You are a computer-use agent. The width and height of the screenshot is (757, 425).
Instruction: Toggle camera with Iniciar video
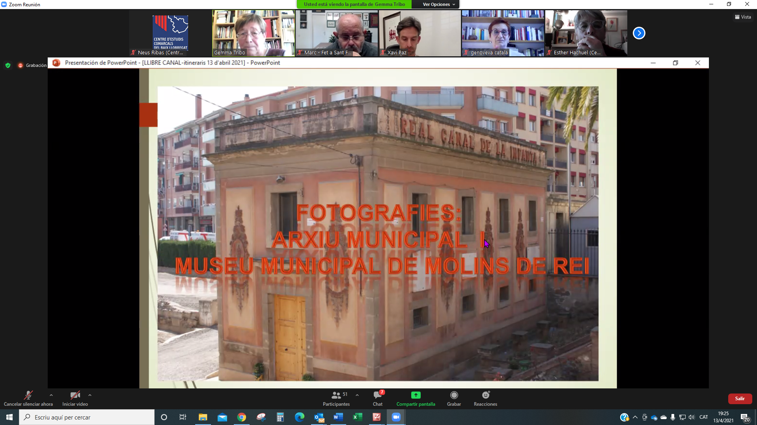tap(75, 395)
